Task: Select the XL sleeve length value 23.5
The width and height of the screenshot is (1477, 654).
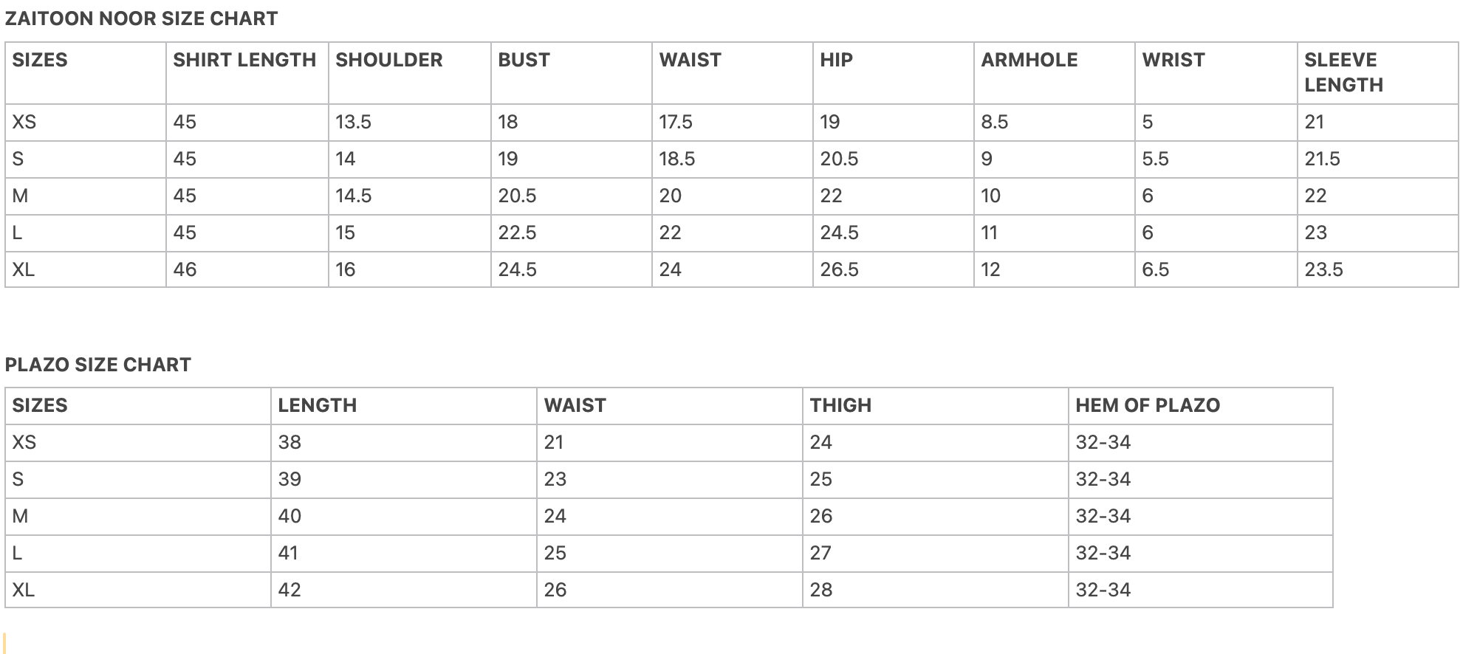Action: (x=1323, y=269)
